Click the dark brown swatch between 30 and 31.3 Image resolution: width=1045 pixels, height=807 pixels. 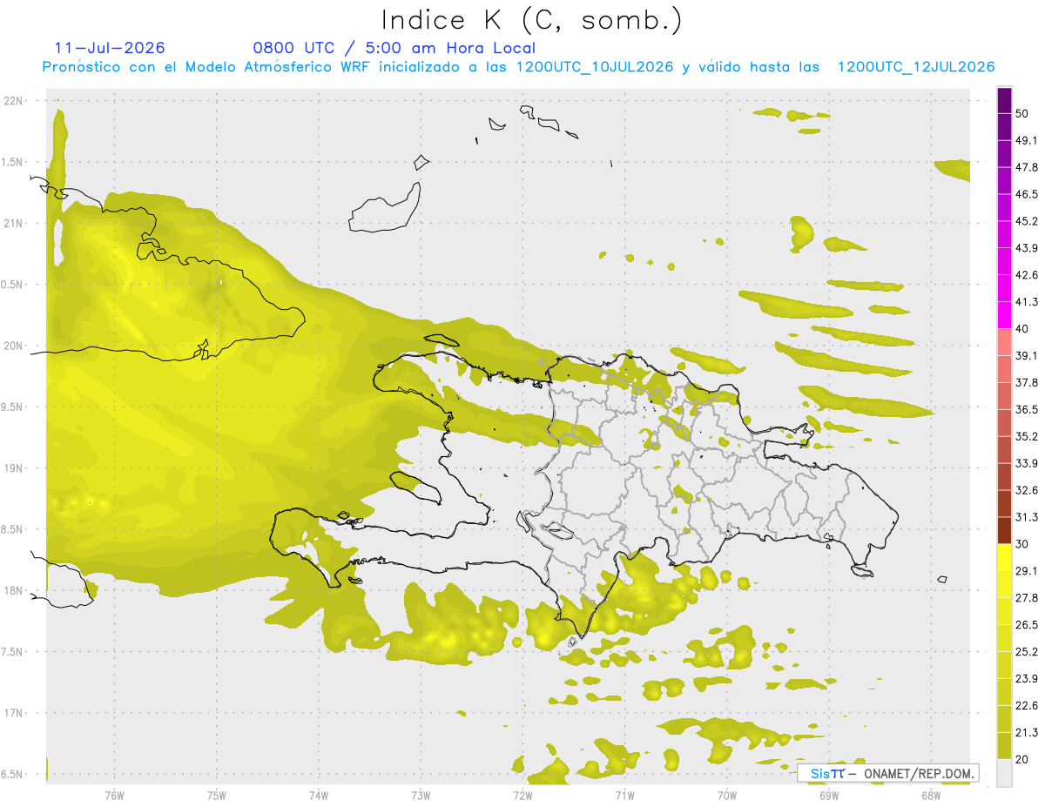1004,530
